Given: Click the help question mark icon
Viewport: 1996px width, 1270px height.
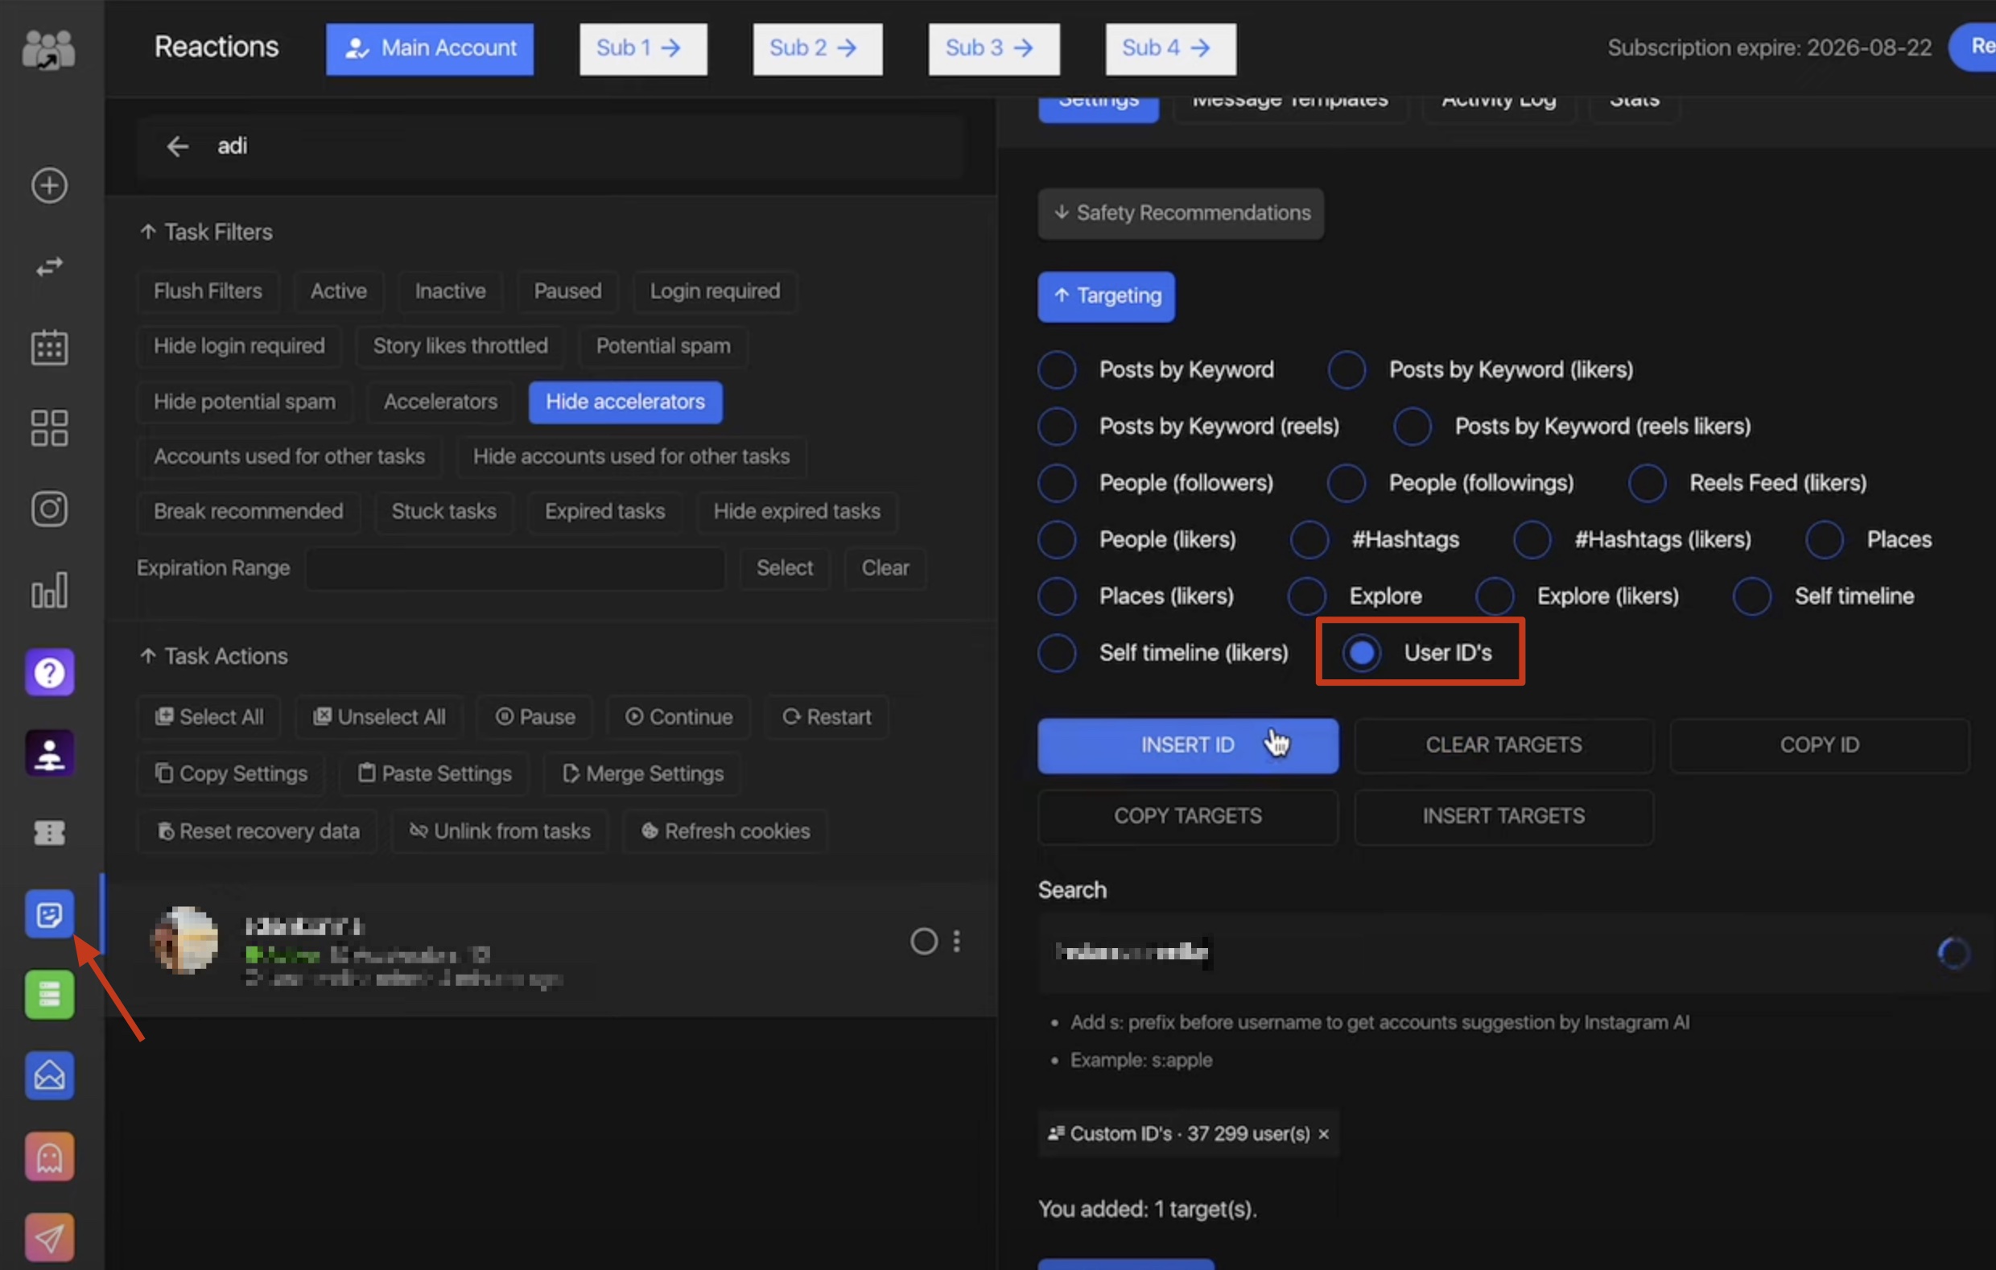Looking at the screenshot, I should 49,672.
